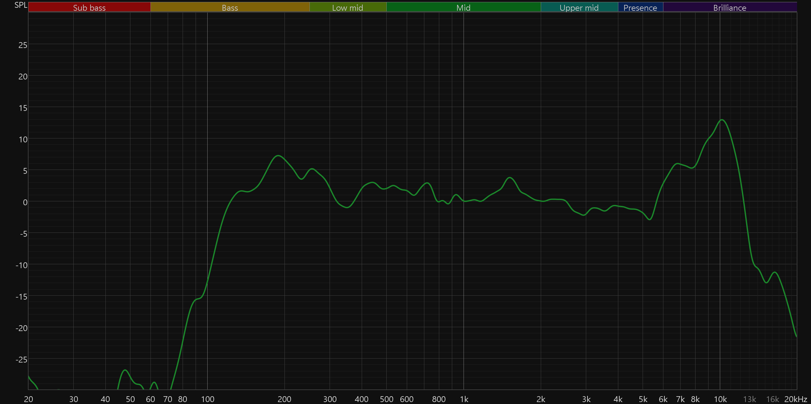Click the 10k vertical gridline label
Screen dimensions: 811x404
click(x=720, y=399)
